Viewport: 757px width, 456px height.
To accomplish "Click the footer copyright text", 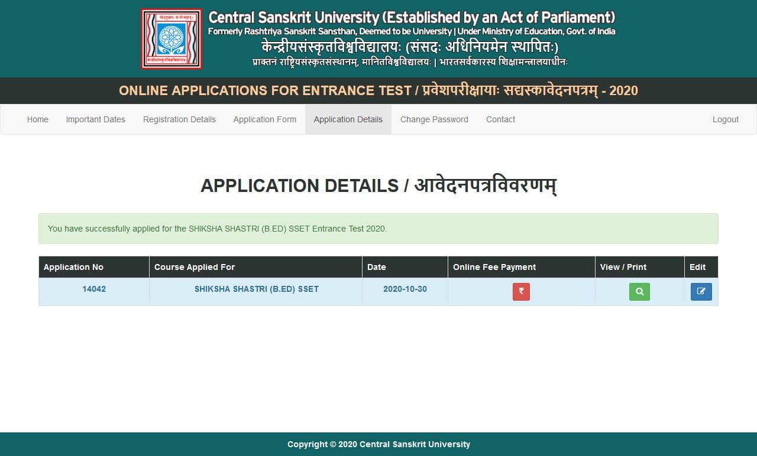I will point(378,444).
